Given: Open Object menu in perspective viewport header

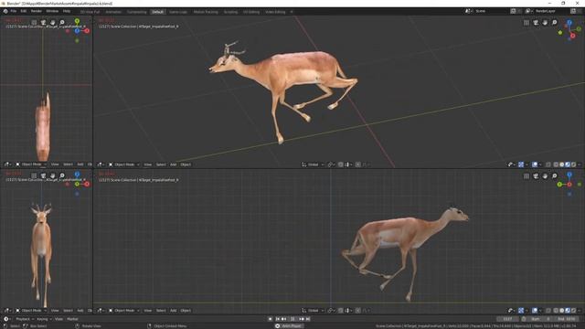Looking at the screenshot, I should click(x=186, y=164).
